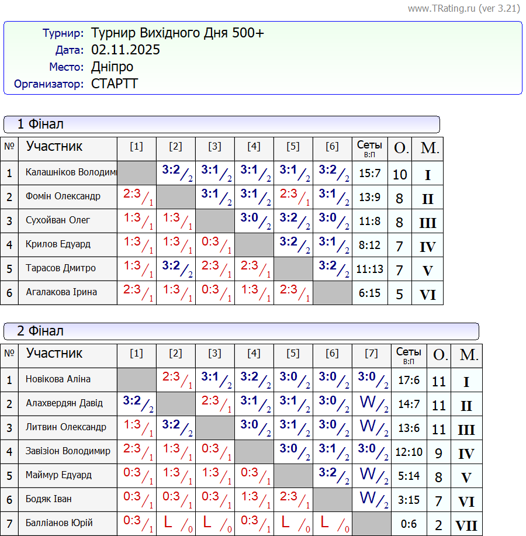Viewport: 526px width, 536px height.
Task: Open Новікова Аліна's player entry
Action: [x=58, y=379]
